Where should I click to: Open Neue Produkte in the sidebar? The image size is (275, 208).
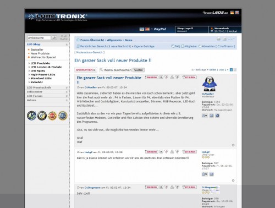[x=40, y=53]
